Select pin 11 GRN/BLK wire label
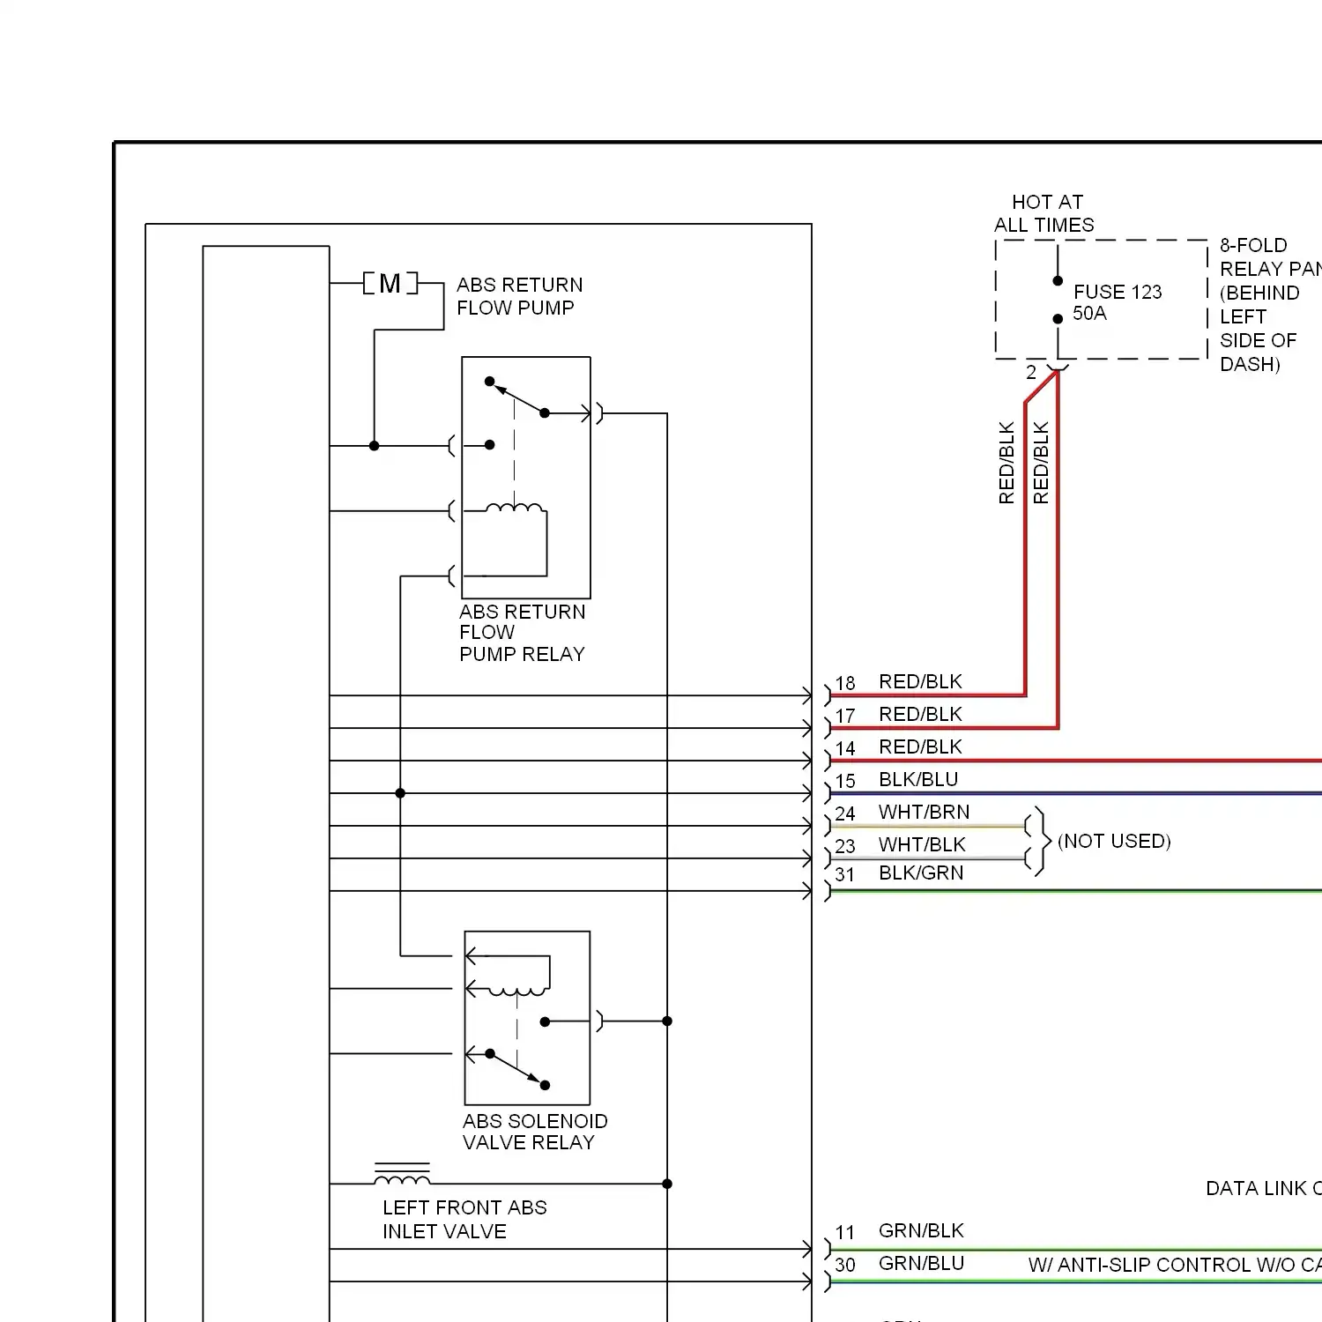The width and height of the screenshot is (1322, 1322). 921,1230
